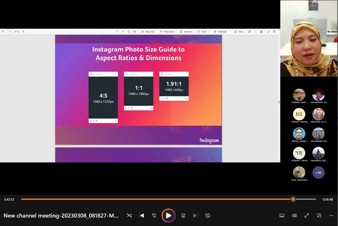Image resolution: width=338 pixels, height=226 pixels.
Task: Open cast to device icon
Action: coord(319,216)
